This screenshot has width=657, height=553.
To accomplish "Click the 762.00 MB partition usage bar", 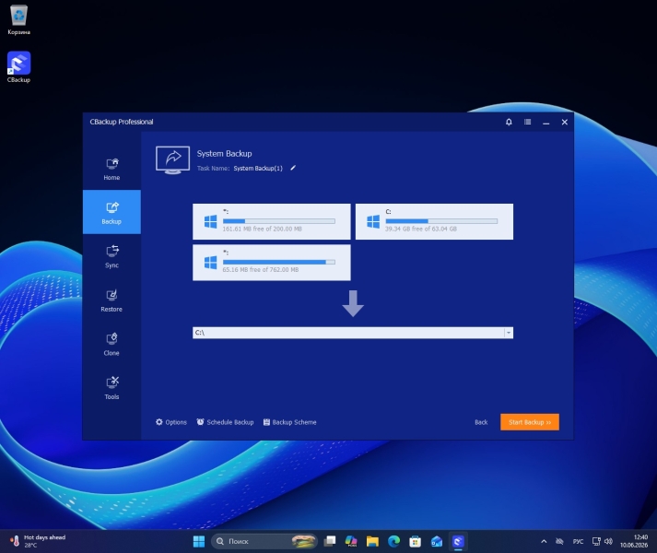I will [x=278, y=262].
